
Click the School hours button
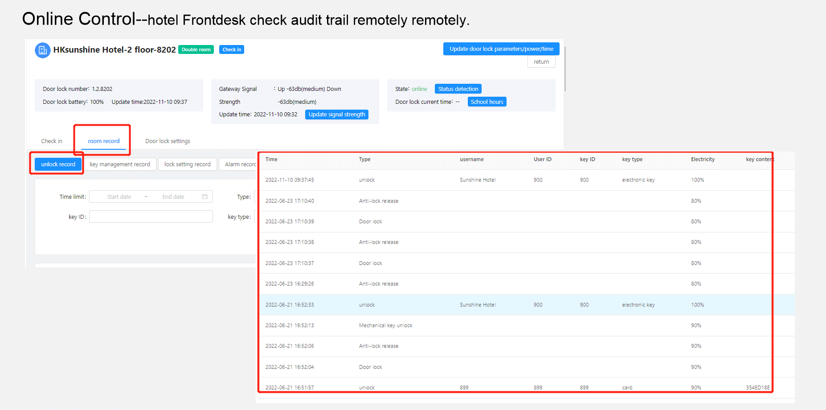(x=487, y=102)
